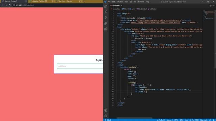The image size is (216, 121).
Task: Open Search view in VS Code activity bar
Action: click(x=106, y=12)
